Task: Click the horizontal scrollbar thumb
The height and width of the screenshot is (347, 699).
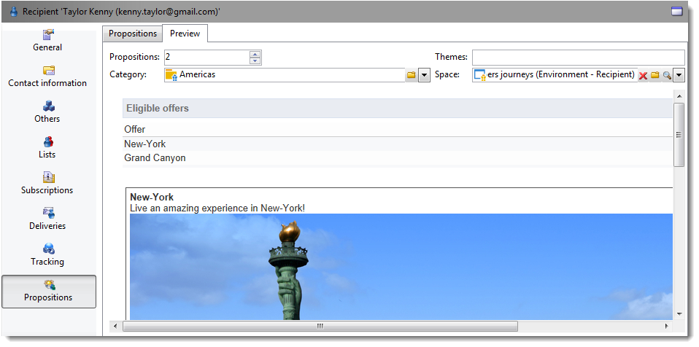Action: click(320, 326)
